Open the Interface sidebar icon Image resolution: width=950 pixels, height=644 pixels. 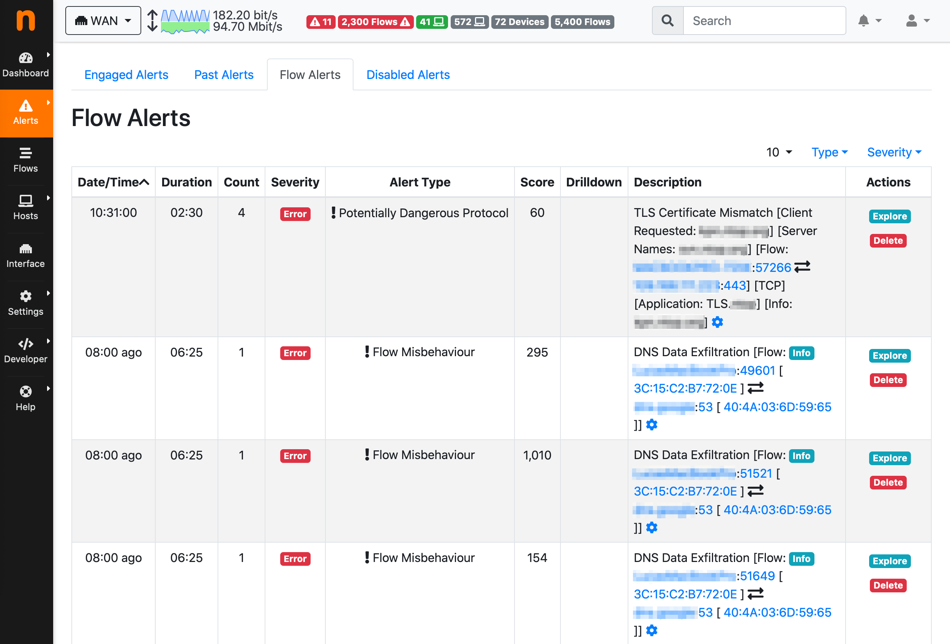tap(26, 249)
